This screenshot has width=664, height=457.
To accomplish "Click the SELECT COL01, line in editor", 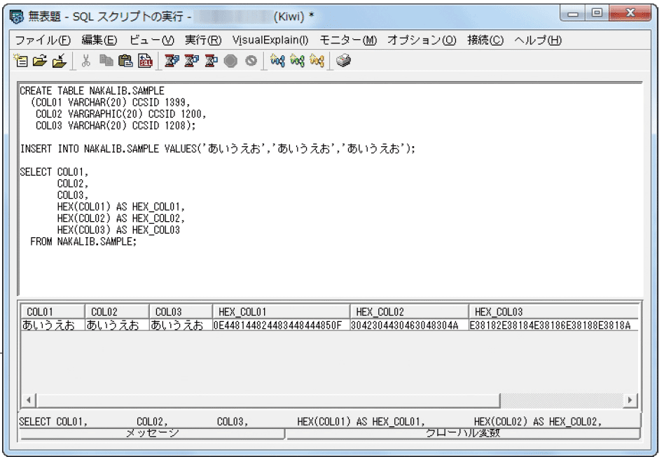I will point(54,172).
